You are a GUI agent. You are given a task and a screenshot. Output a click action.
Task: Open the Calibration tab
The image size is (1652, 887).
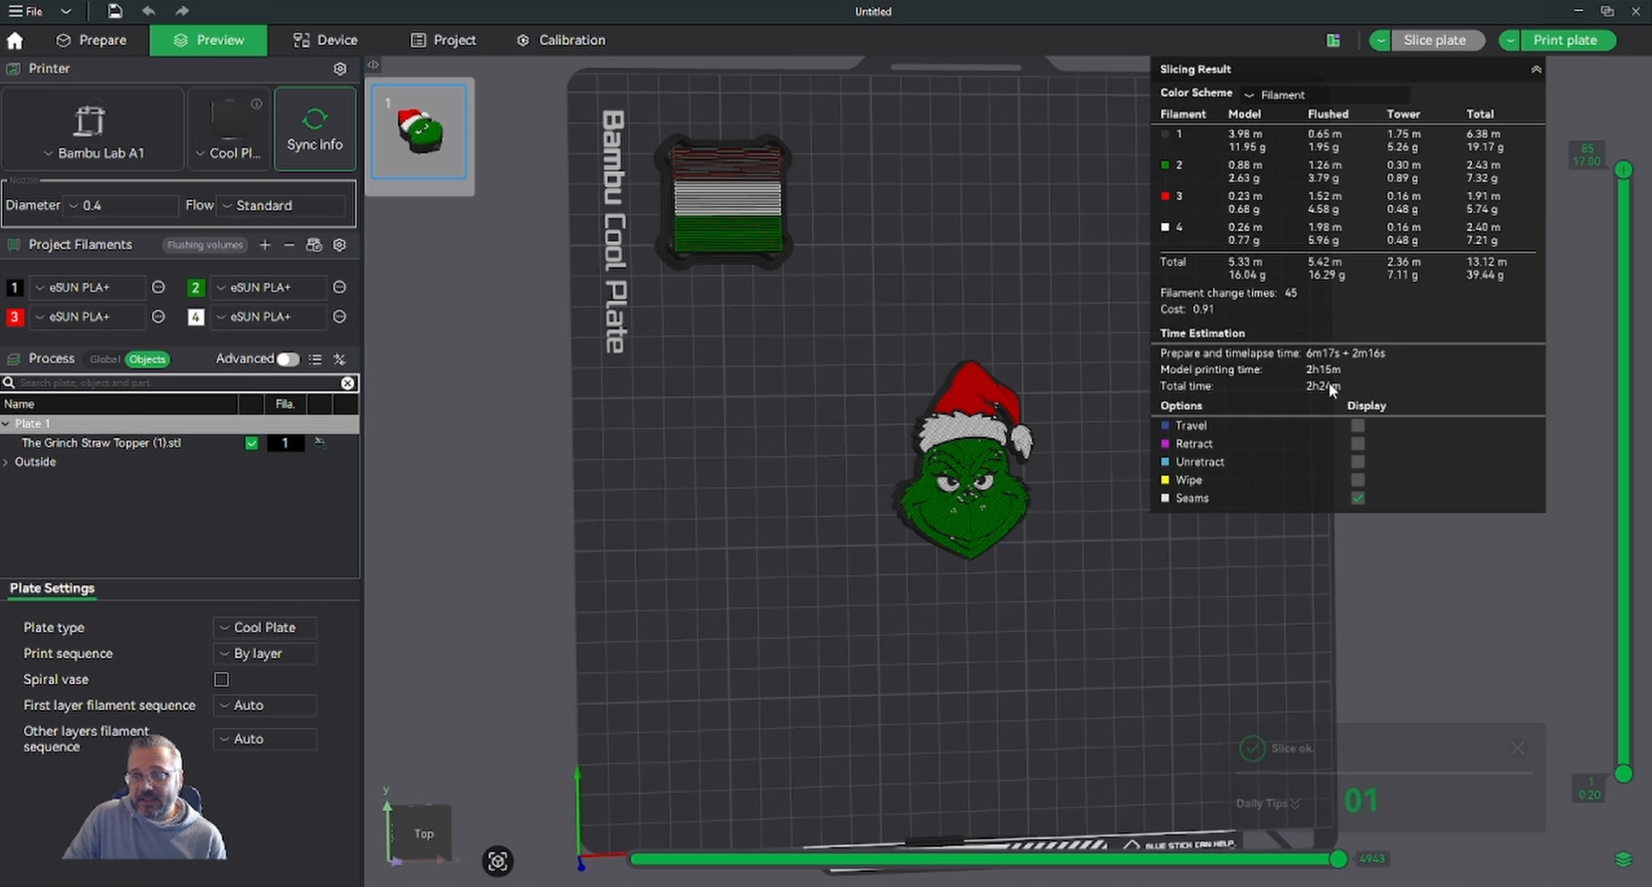[561, 41]
